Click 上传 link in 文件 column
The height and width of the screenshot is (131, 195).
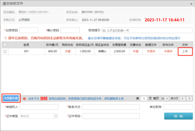tap(185, 51)
